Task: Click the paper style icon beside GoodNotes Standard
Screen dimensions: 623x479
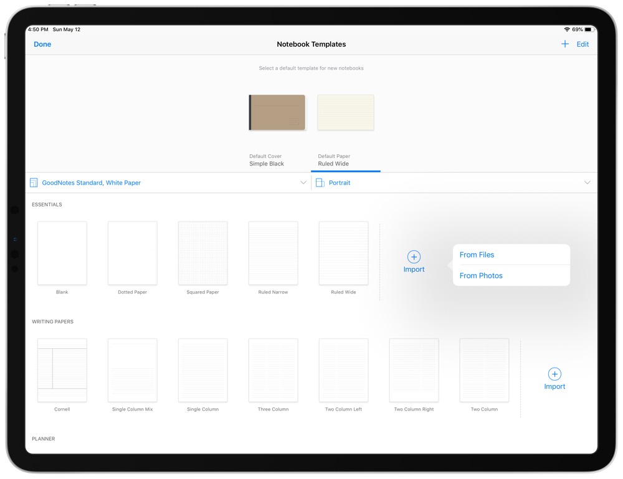Action: 34,182
